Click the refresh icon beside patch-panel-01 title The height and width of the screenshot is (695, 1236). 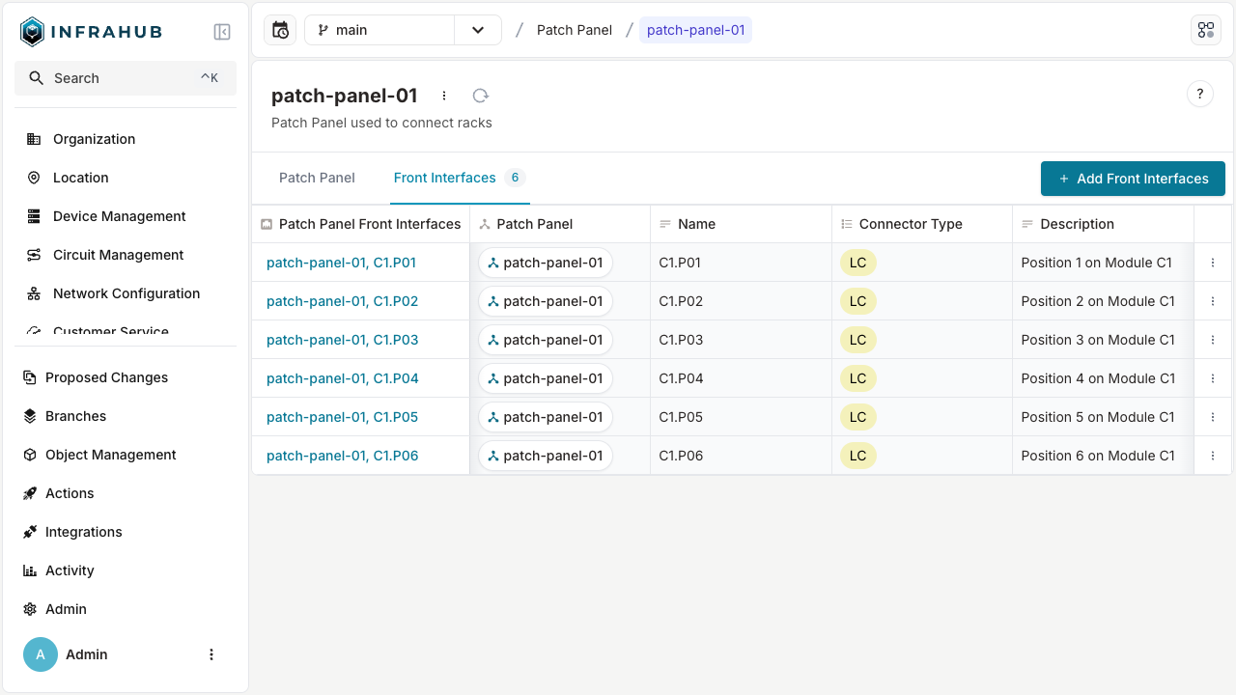coord(480,96)
